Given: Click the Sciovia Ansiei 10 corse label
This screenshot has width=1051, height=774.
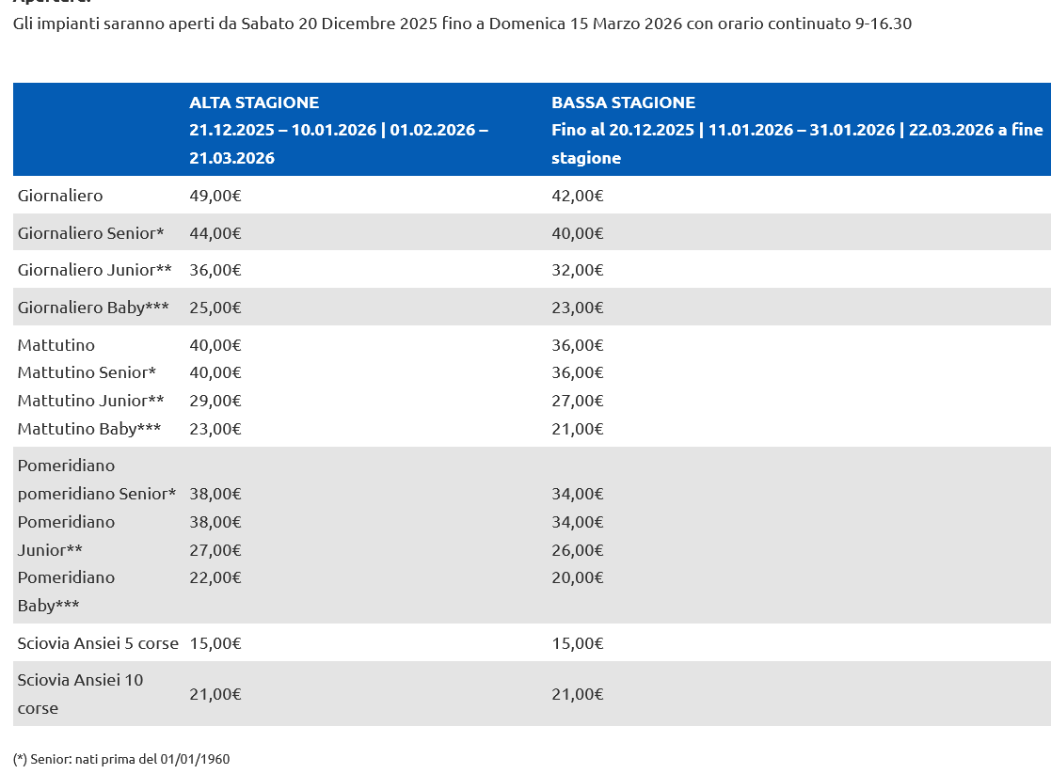Looking at the screenshot, I should pyautogui.click(x=80, y=693).
